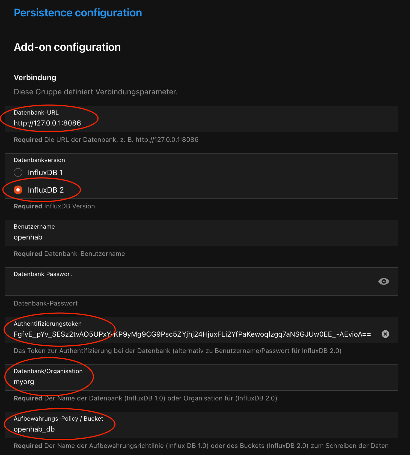Click the Verbindungsparameter group description text
Image resolution: width=410 pixels, height=455 pixels.
click(x=96, y=92)
